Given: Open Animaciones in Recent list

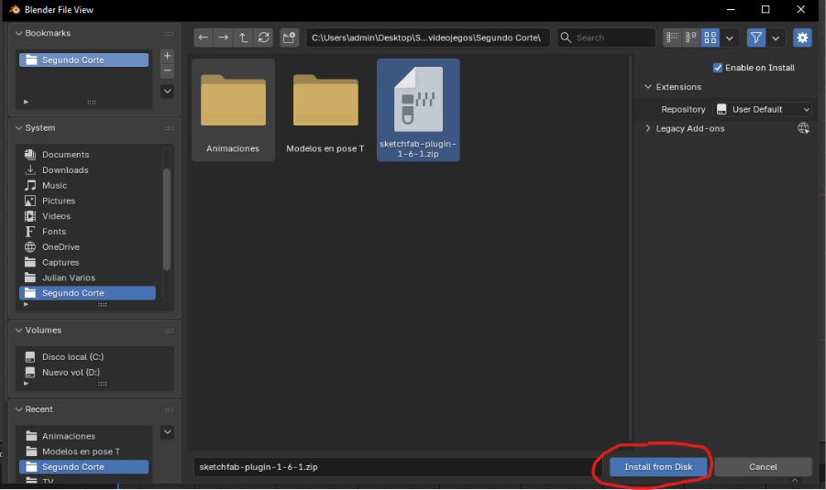Looking at the screenshot, I should 83,436.
